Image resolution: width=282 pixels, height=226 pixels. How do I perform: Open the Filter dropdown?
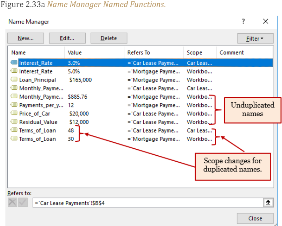coord(255,38)
